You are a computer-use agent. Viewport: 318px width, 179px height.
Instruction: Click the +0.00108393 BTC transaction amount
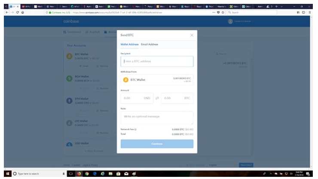pos(235,63)
